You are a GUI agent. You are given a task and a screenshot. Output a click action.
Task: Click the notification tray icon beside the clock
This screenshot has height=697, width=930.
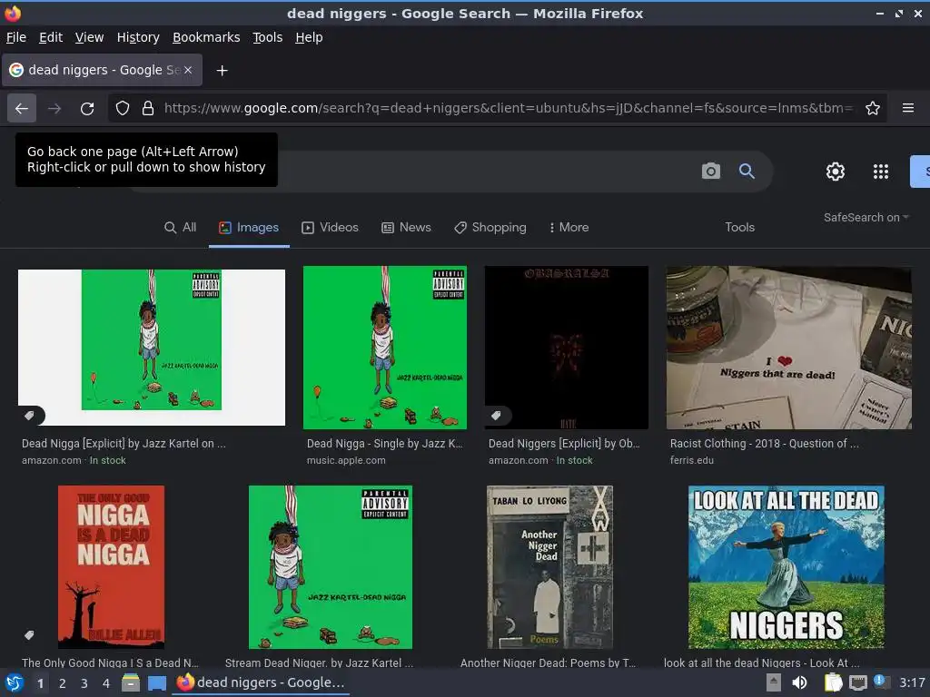click(881, 682)
